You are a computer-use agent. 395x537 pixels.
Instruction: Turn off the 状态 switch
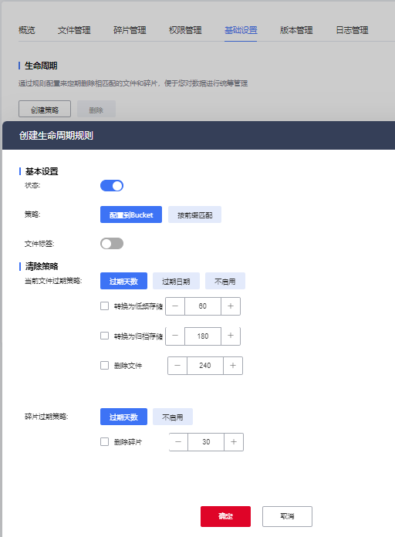pos(112,186)
